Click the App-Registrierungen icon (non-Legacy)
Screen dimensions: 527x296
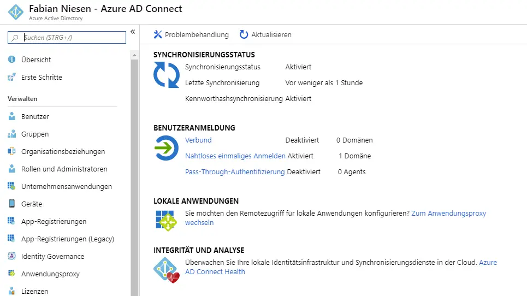[x=11, y=221]
